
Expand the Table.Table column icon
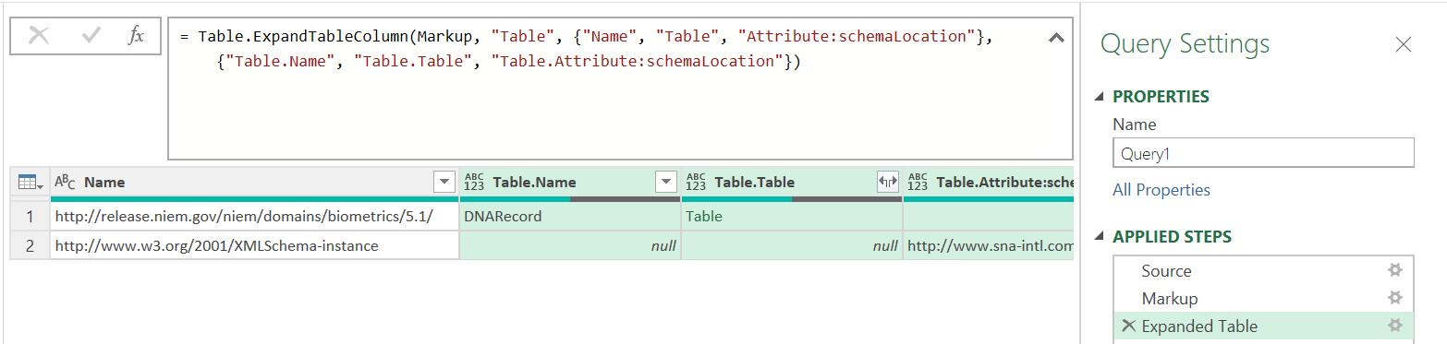click(x=888, y=183)
